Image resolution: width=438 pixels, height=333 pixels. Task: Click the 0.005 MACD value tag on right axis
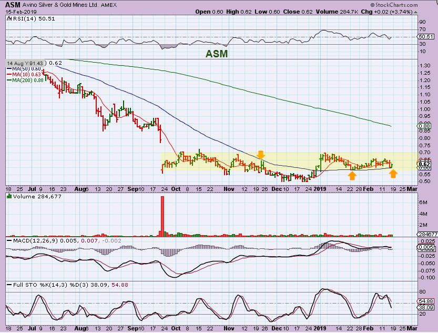426,247
